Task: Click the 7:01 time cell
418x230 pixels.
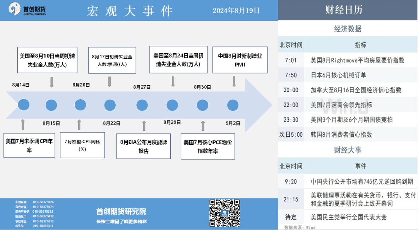Action: 291,60
